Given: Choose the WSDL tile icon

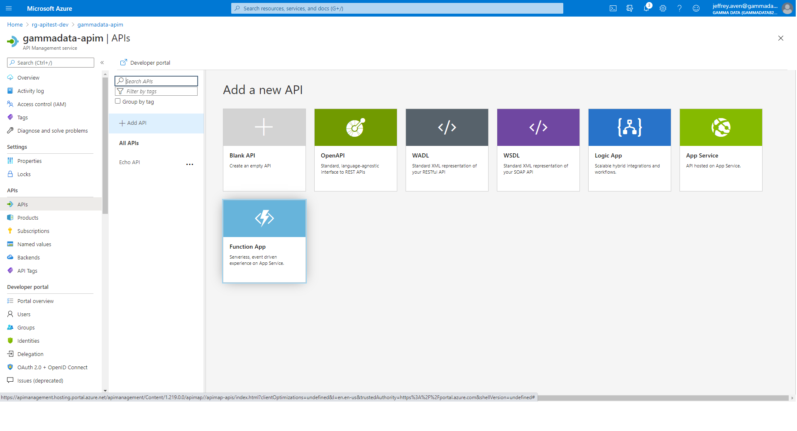Looking at the screenshot, I should point(538,127).
